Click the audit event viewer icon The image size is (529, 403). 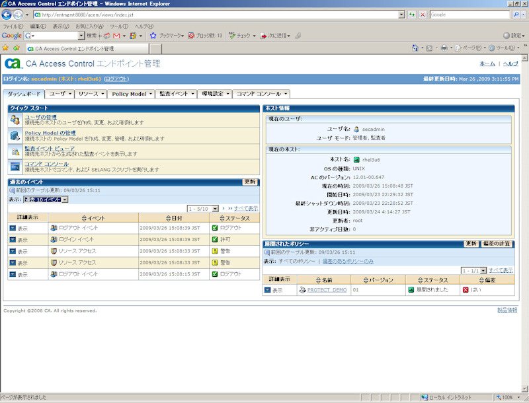click(x=15, y=151)
